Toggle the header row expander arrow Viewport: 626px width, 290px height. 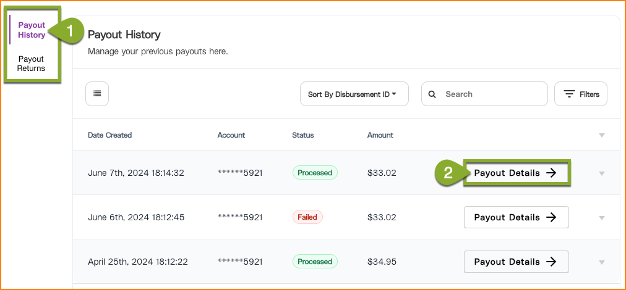pyautogui.click(x=601, y=136)
